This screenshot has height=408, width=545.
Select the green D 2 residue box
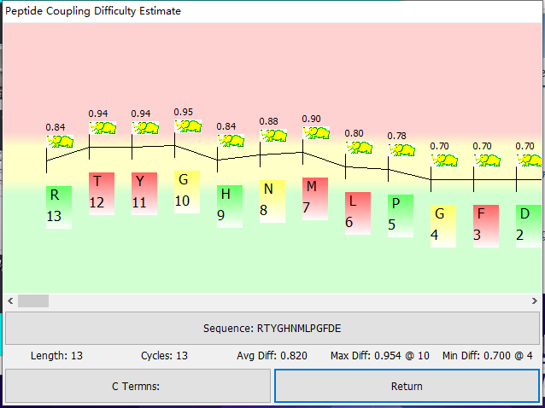(x=528, y=225)
